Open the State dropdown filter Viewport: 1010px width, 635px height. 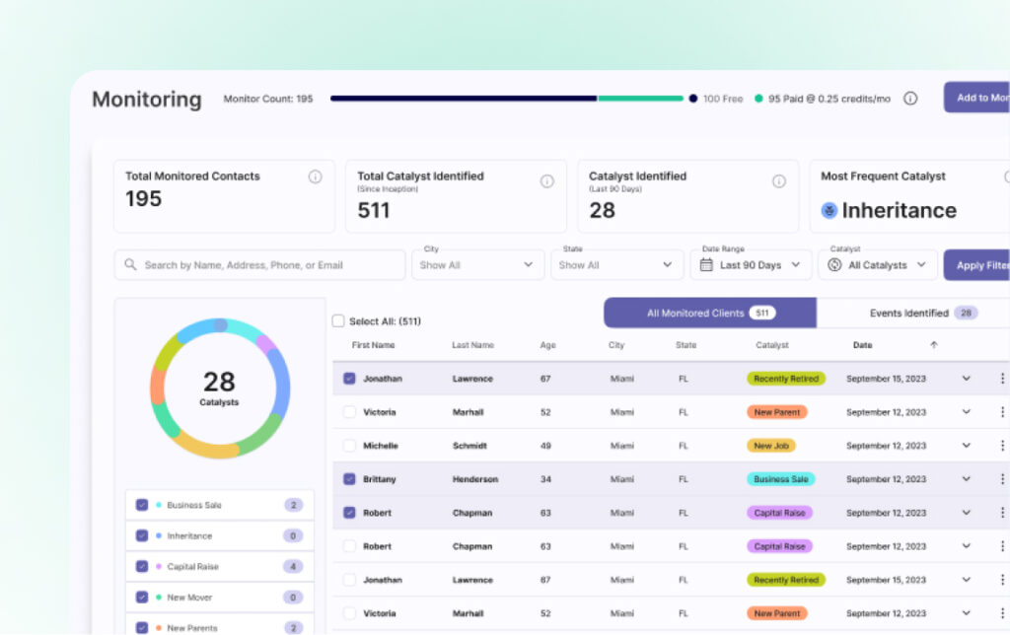[x=616, y=265]
